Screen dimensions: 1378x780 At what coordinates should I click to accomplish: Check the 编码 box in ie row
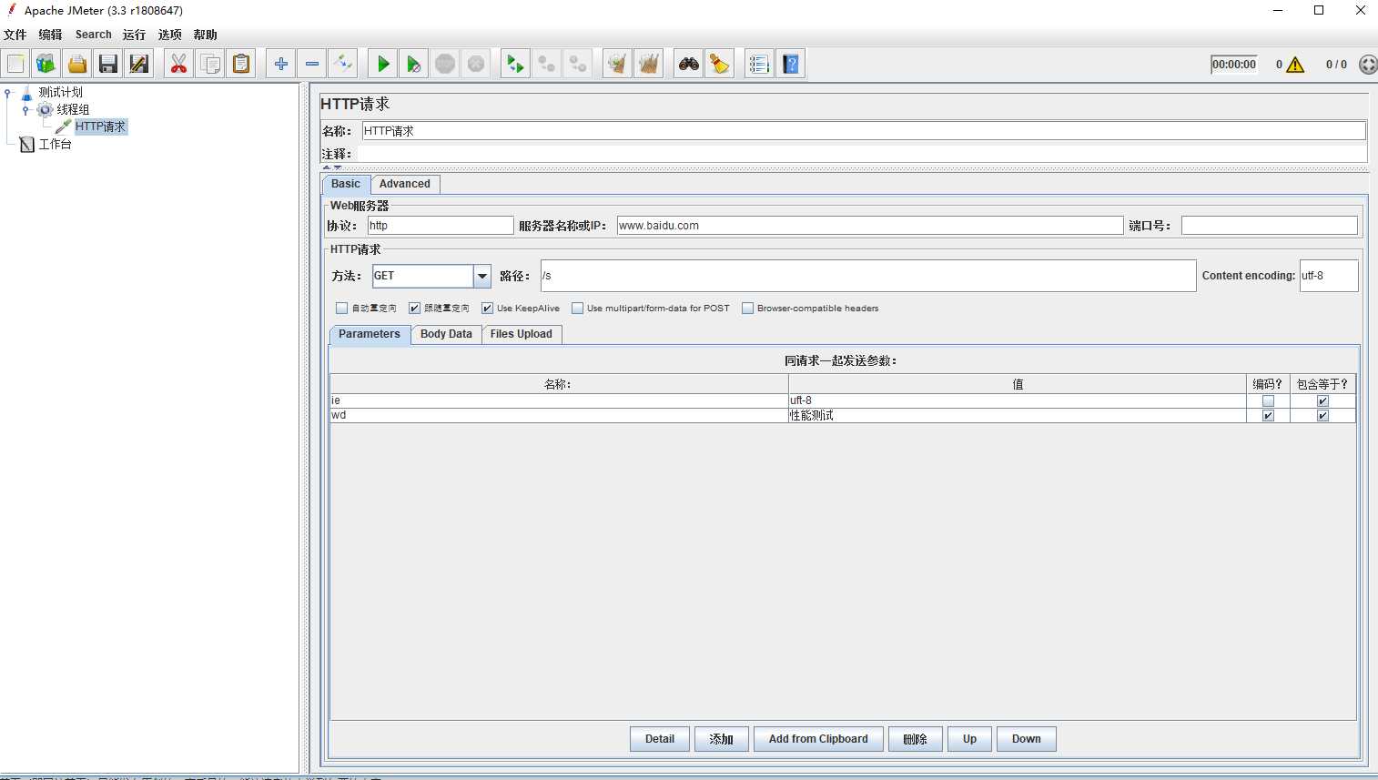click(1268, 401)
